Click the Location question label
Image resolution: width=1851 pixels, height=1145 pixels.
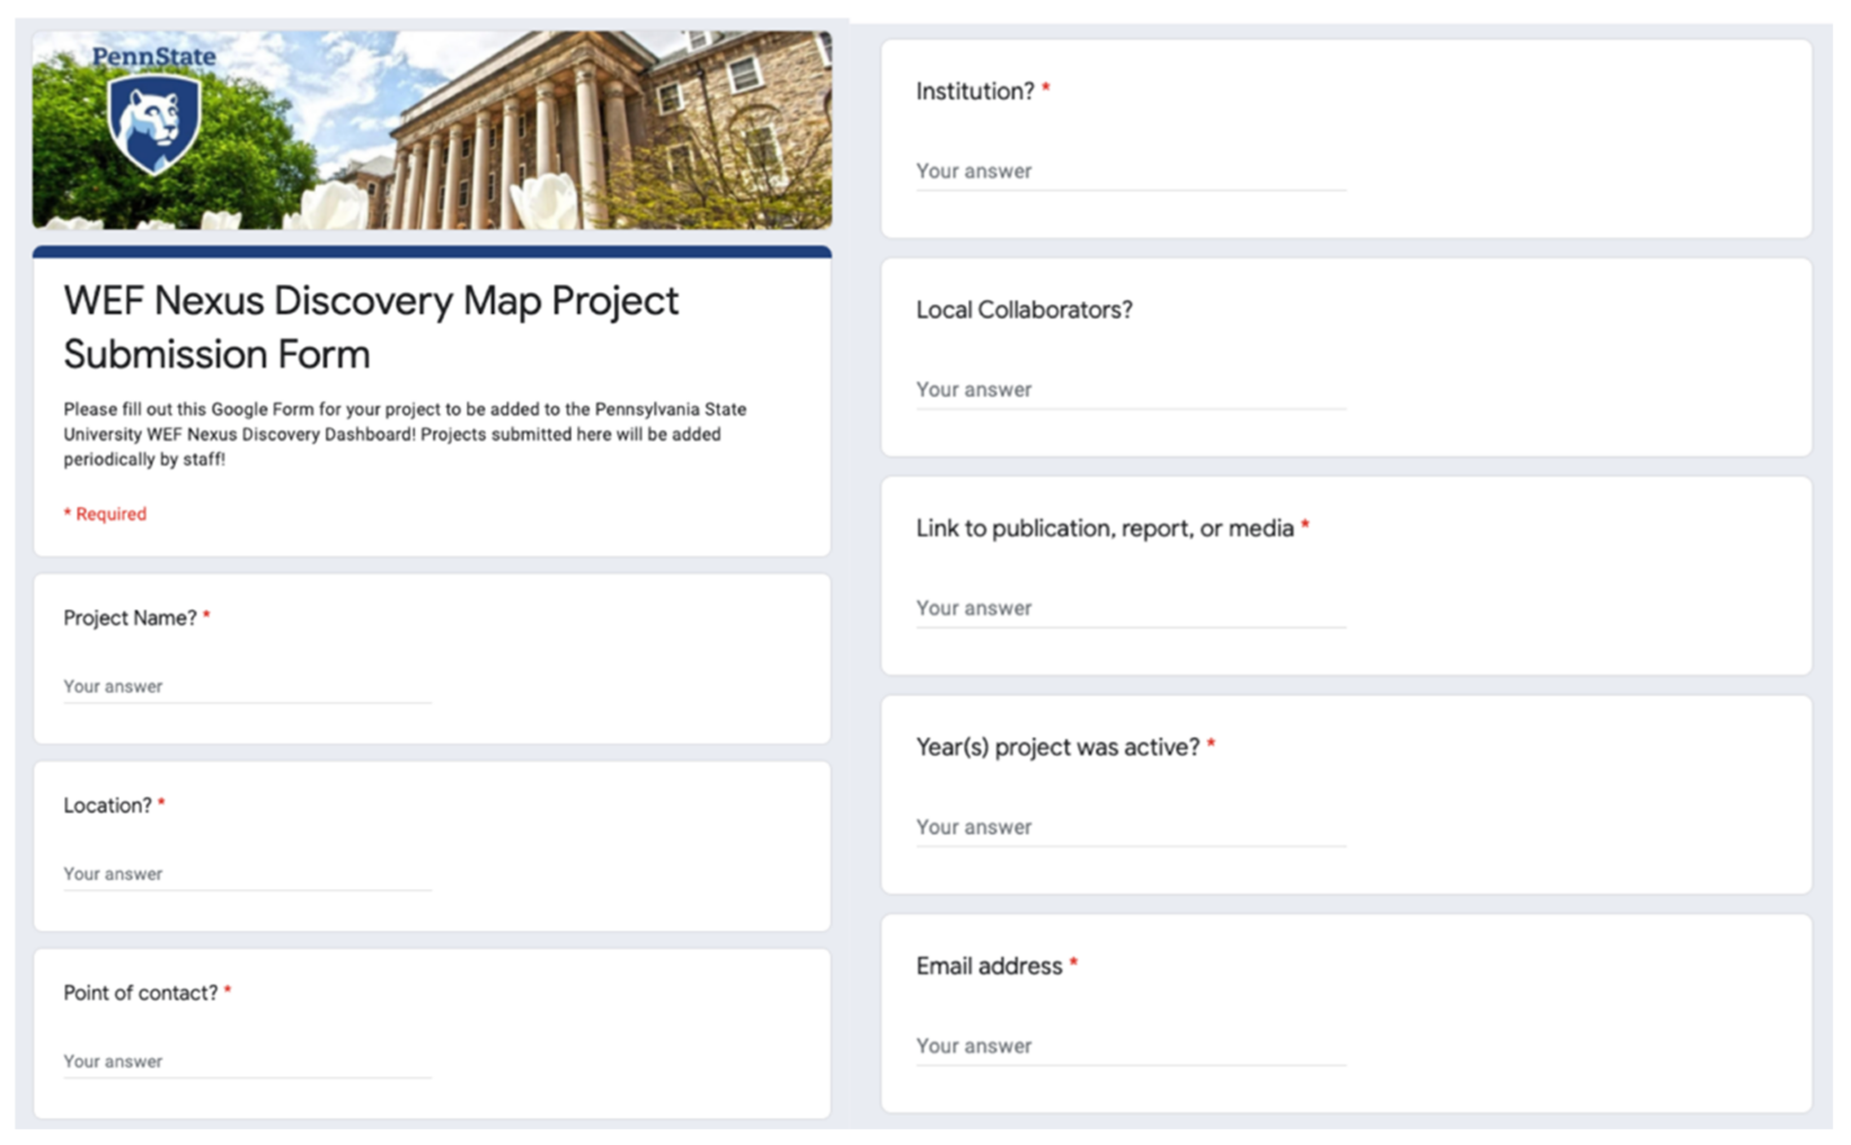point(108,805)
